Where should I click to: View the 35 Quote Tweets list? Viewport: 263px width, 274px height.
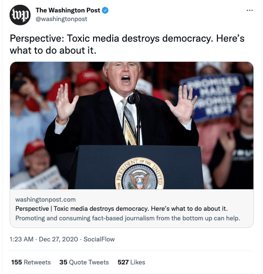84,262
